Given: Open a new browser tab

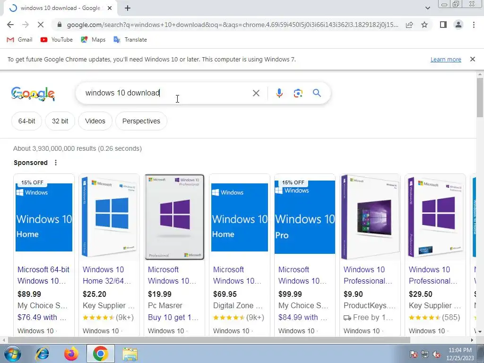Looking at the screenshot, I should 128,9.
